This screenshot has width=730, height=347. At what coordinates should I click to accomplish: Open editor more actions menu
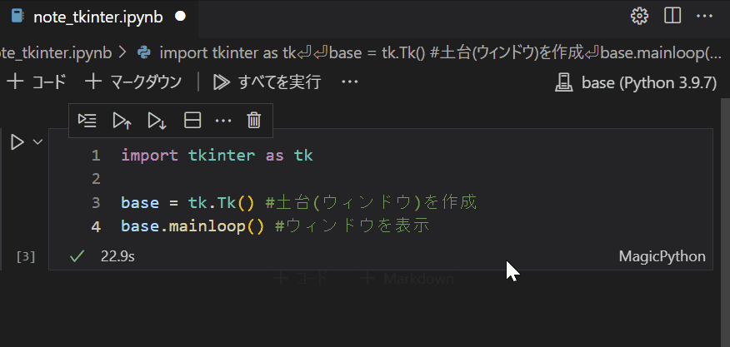point(704,16)
